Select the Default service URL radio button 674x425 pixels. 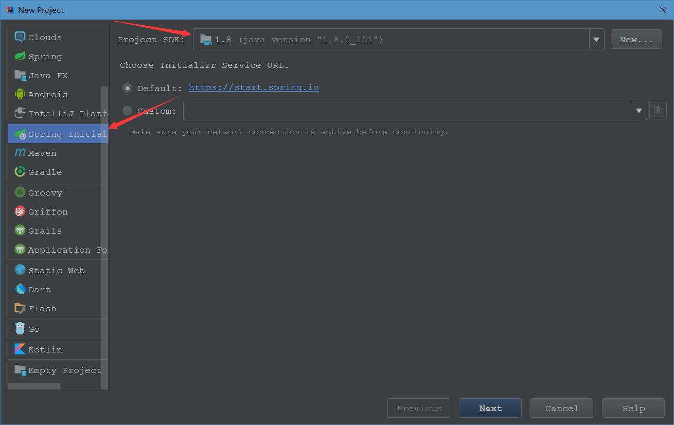pyautogui.click(x=127, y=88)
